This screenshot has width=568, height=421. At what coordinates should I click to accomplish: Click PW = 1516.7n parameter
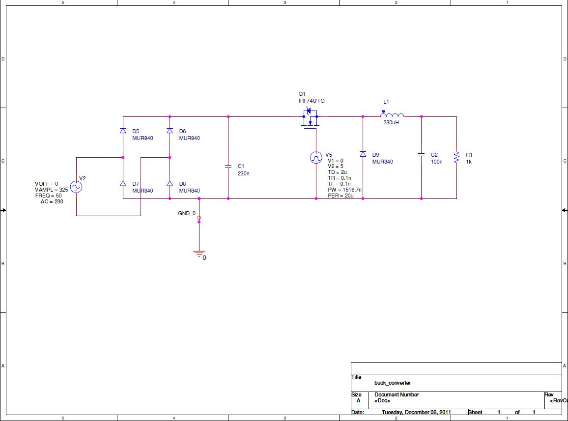pos(344,190)
